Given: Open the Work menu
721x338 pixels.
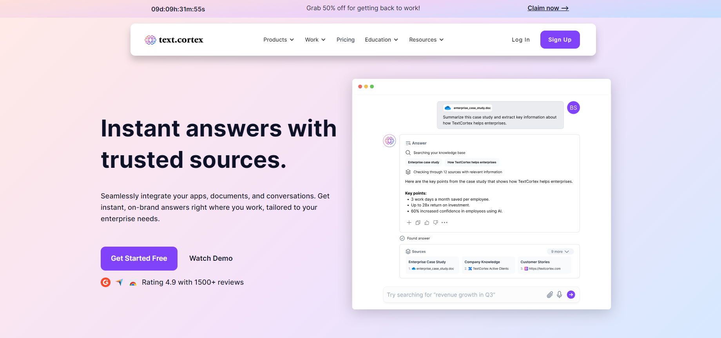Looking at the screenshot, I should pos(315,40).
